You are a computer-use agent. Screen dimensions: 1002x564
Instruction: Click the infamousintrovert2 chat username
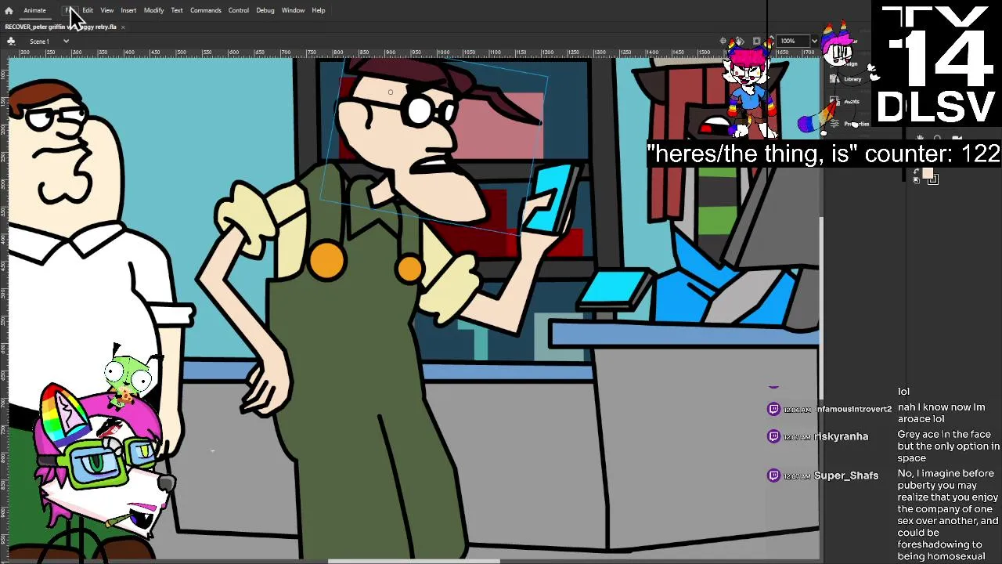853,409
